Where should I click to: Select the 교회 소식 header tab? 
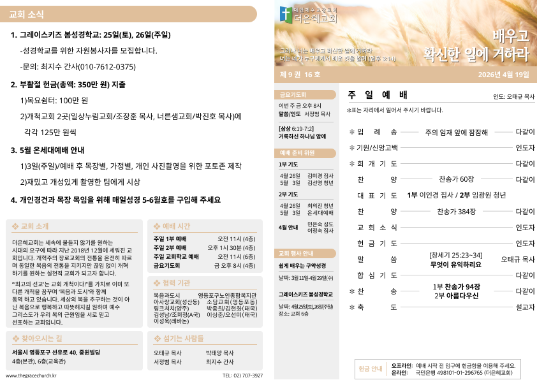[x=128, y=15]
